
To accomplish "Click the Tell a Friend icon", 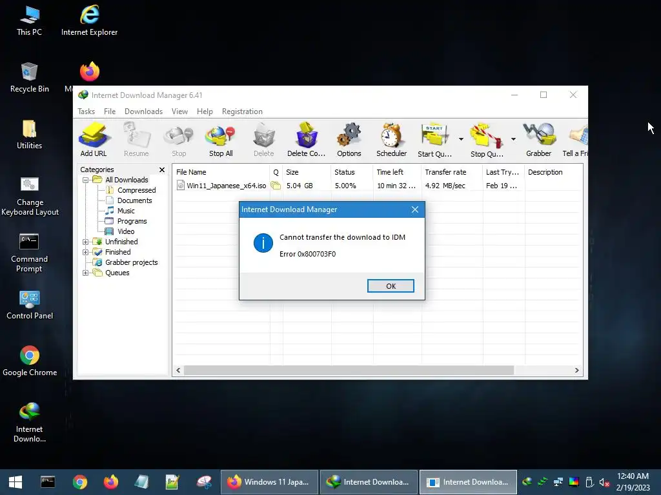I will pos(576,140).
